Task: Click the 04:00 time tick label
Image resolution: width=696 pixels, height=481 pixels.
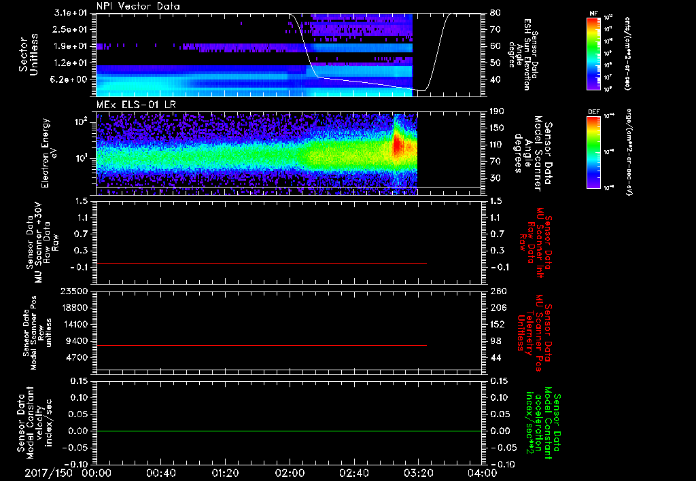Action: click(x=482, y=473)
